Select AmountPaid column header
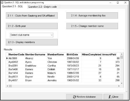Viewport: 130px width, 101px height. [109, 55]
